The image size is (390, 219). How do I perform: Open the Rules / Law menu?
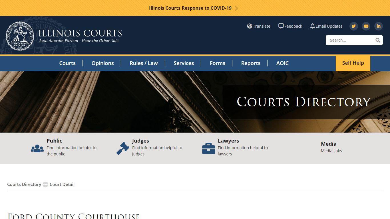pyautogui.click(x=144, y=63)
